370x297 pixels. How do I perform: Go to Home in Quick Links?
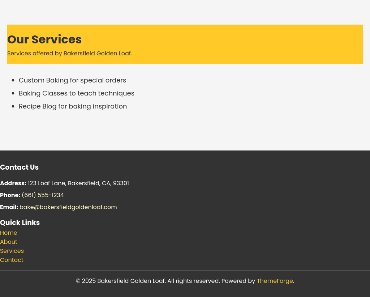[x=9, y=233]
